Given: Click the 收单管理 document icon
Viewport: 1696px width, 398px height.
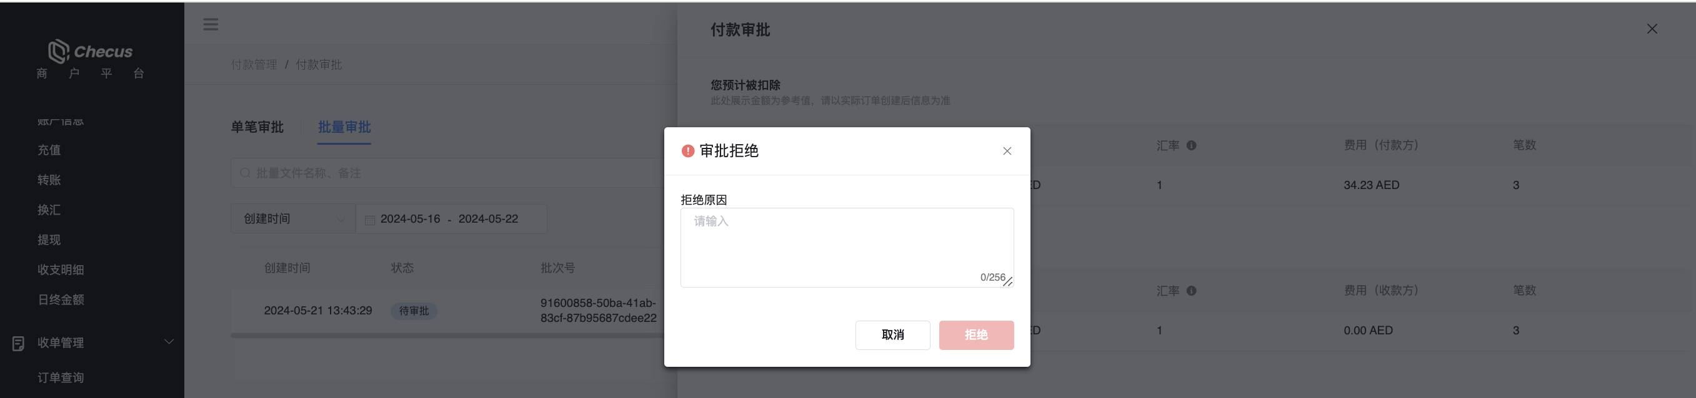Looking at the screenshot, I should pos(19,343).
